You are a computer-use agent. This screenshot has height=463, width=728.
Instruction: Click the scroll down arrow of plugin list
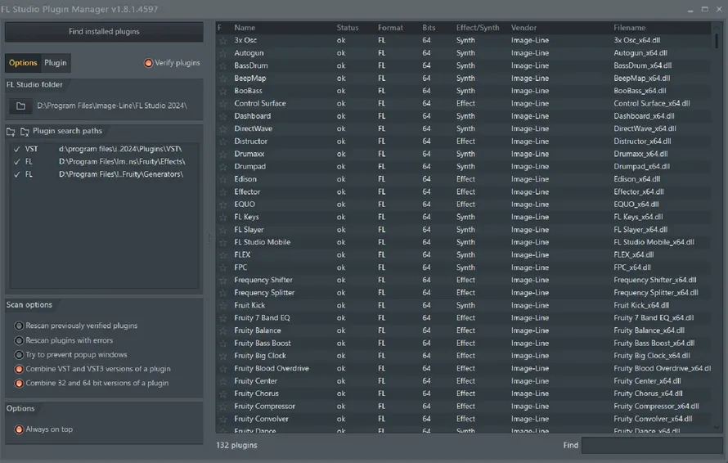(x=717, y=427)
